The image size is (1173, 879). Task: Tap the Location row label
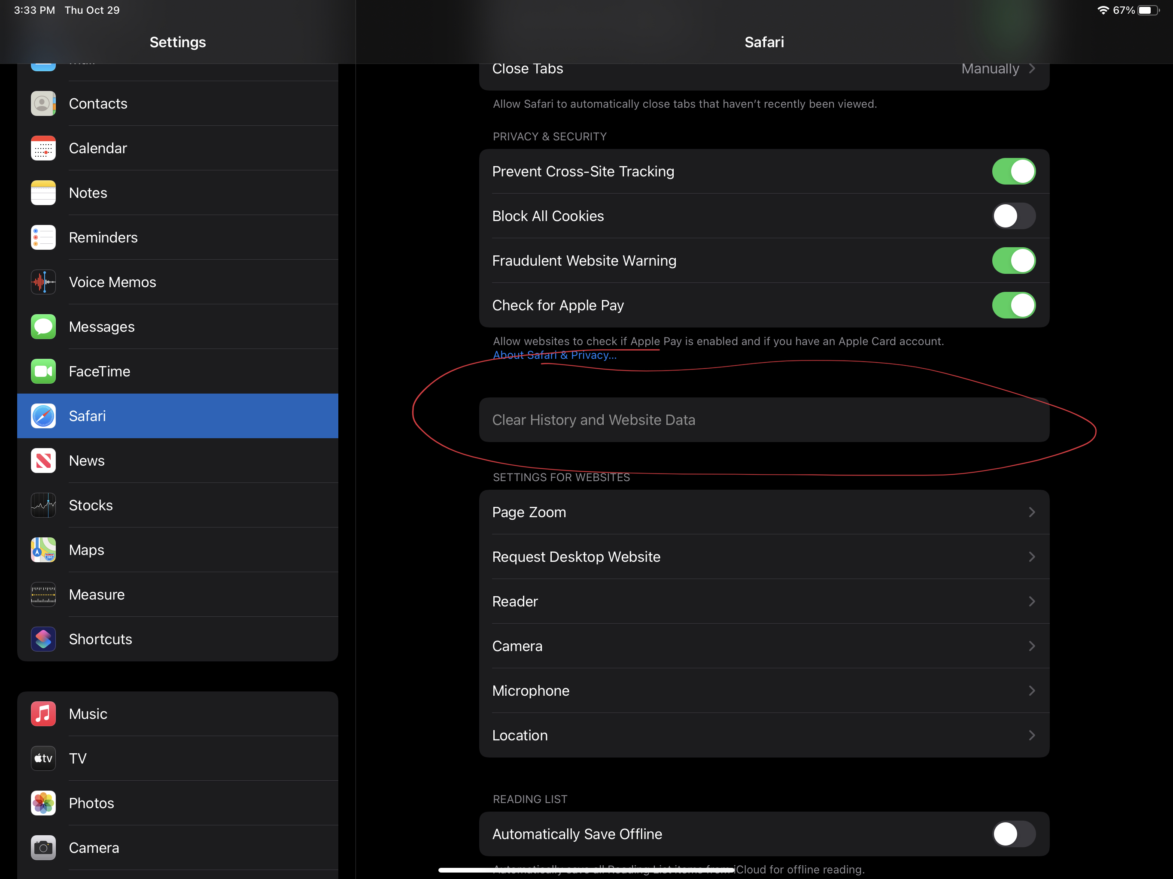[520, 735]
